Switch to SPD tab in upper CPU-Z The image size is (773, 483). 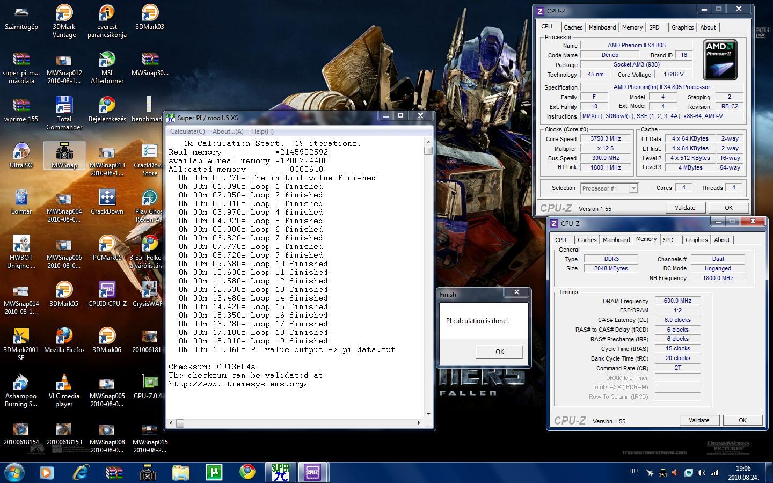click(654, 27)
